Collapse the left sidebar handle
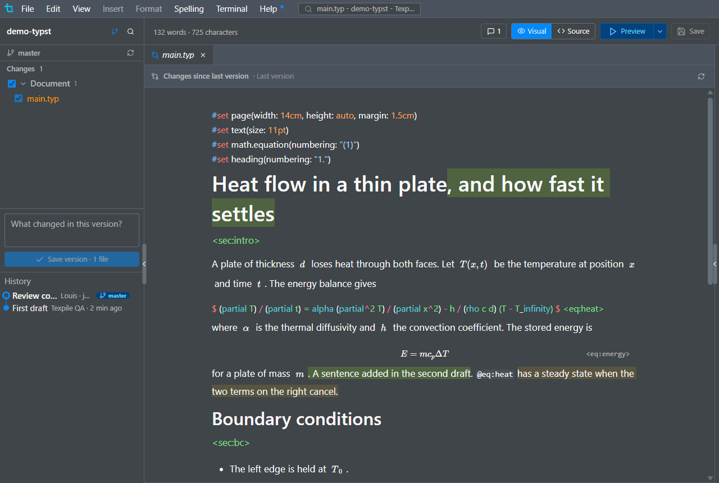719x483 pixels. coord(144,263)
